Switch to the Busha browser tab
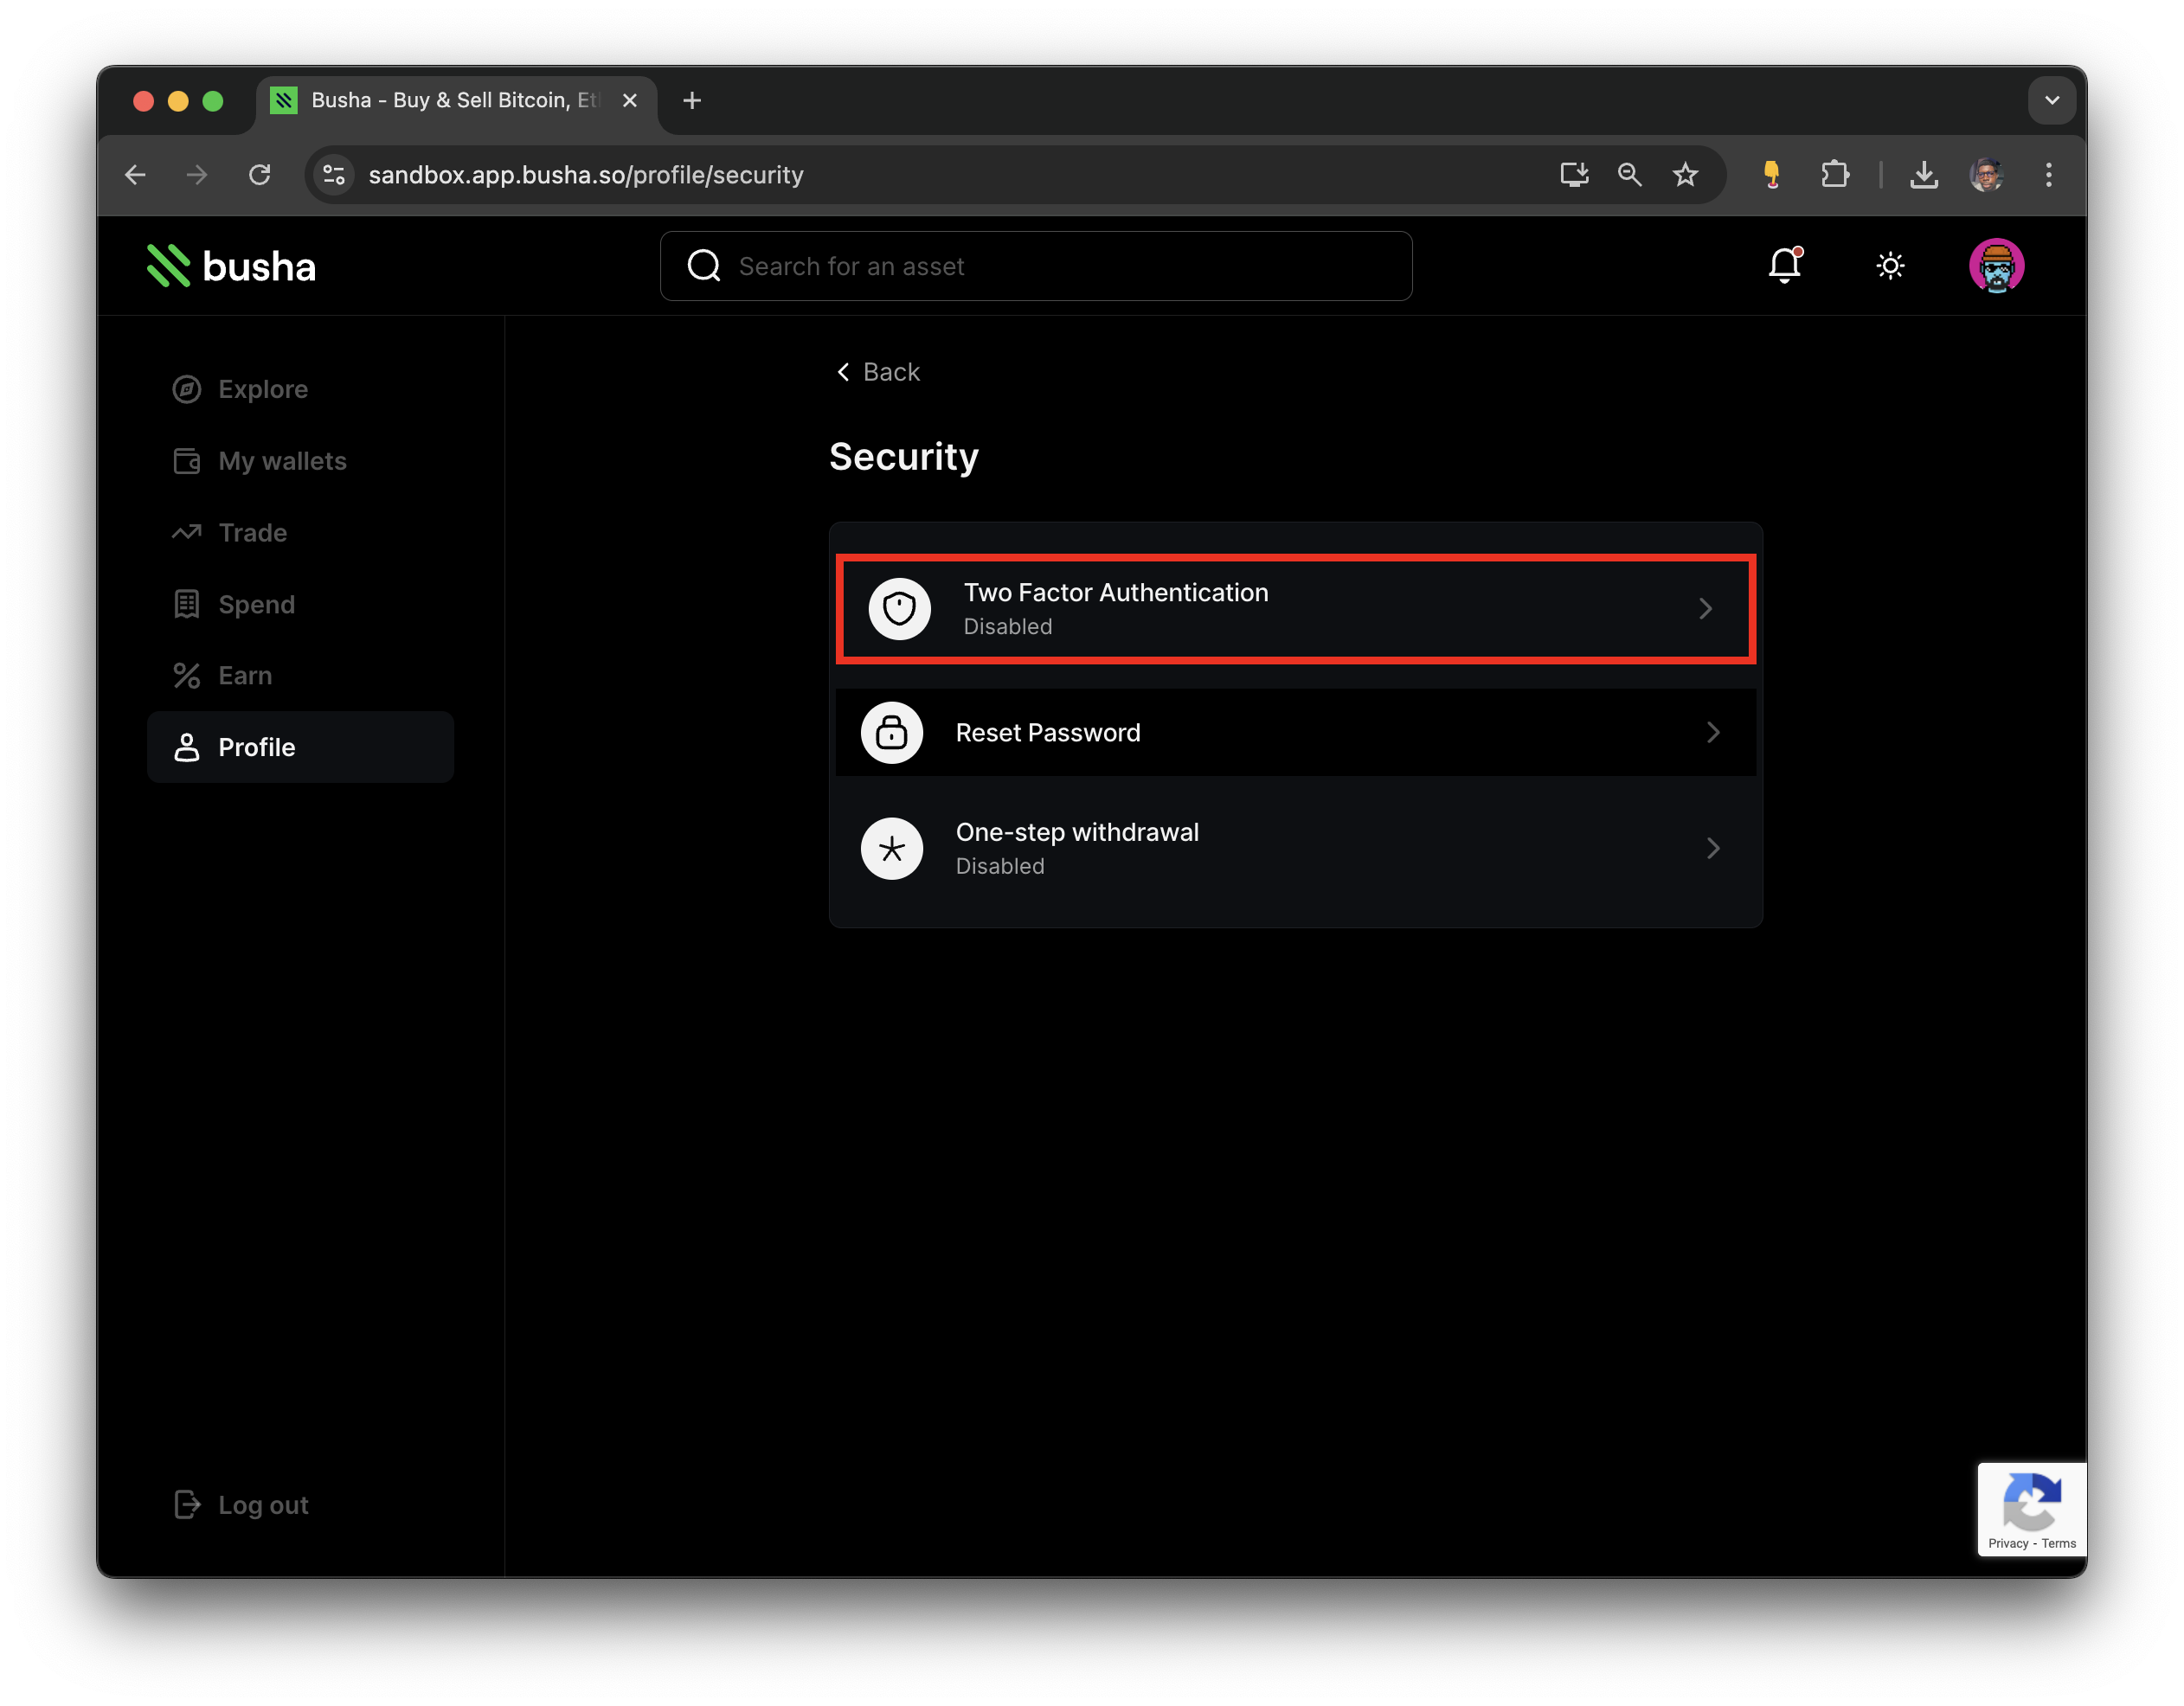The width and height of the screenshot is (2184, 1706). pos(440,100)
